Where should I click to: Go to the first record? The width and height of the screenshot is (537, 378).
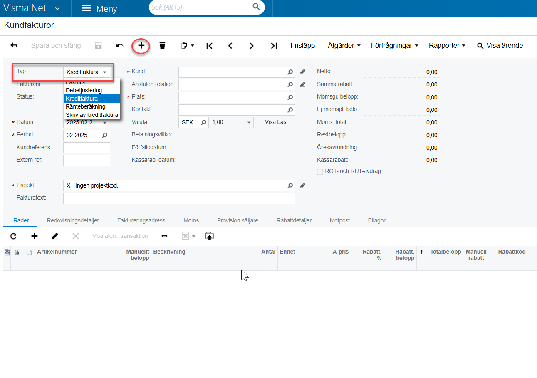[x=210, y=46]
